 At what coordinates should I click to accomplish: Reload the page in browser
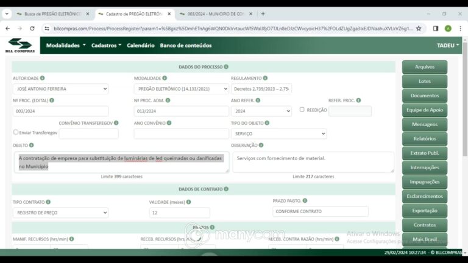click(x=32, y=29)
